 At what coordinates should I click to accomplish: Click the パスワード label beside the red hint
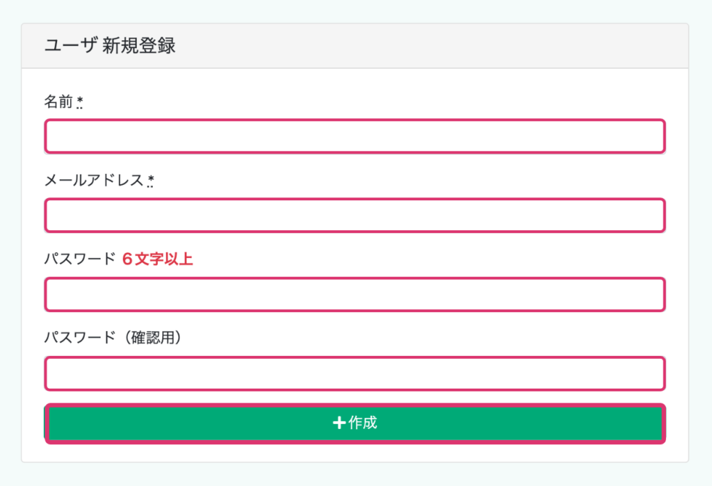[79, 260]
